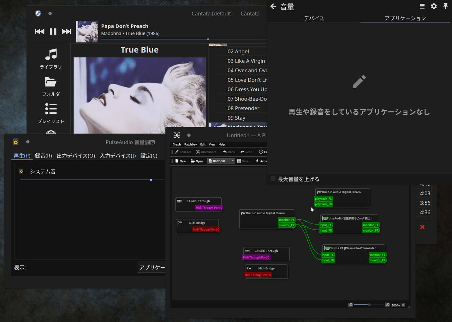Click the Open icon in the patchbay toolbar
452x322 pixels.
pyautogui.click(x=196, y=161)
